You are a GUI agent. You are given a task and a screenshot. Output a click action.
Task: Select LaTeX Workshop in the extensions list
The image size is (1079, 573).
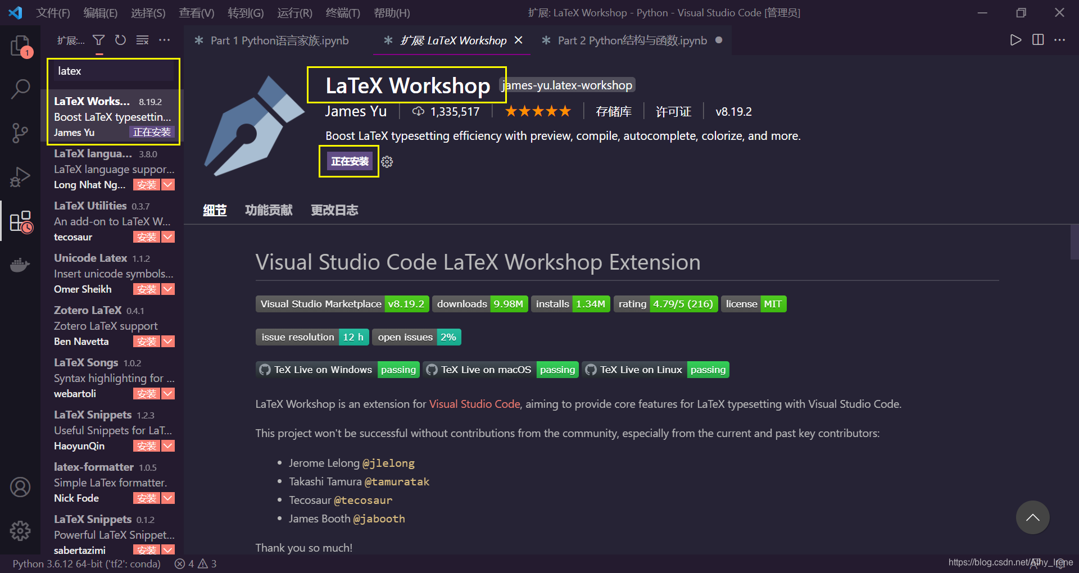(113, 116)
